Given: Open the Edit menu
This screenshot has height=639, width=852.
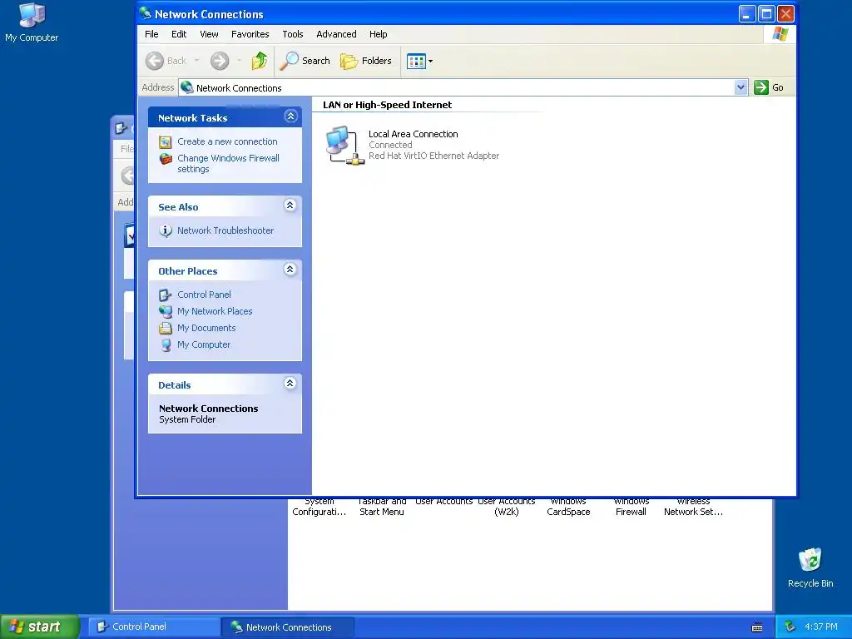Looking at the screenshot, I should click(179, 34).
